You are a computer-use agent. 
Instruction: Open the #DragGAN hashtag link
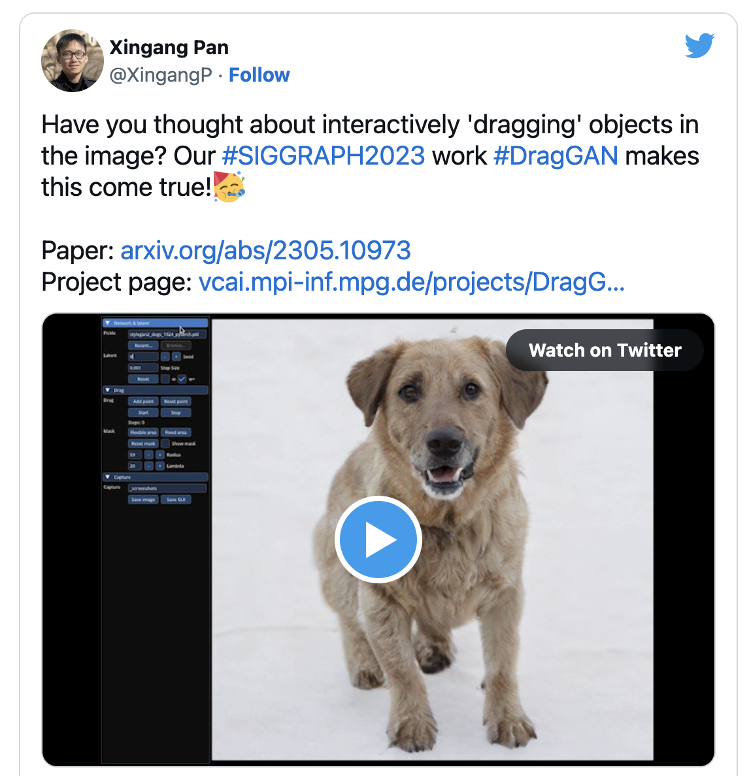pyautogui.click(x=556, y=156)
